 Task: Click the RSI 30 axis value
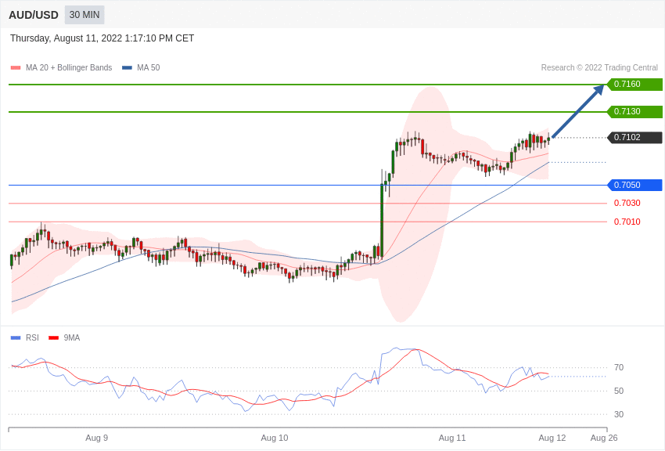pos(619,414)
